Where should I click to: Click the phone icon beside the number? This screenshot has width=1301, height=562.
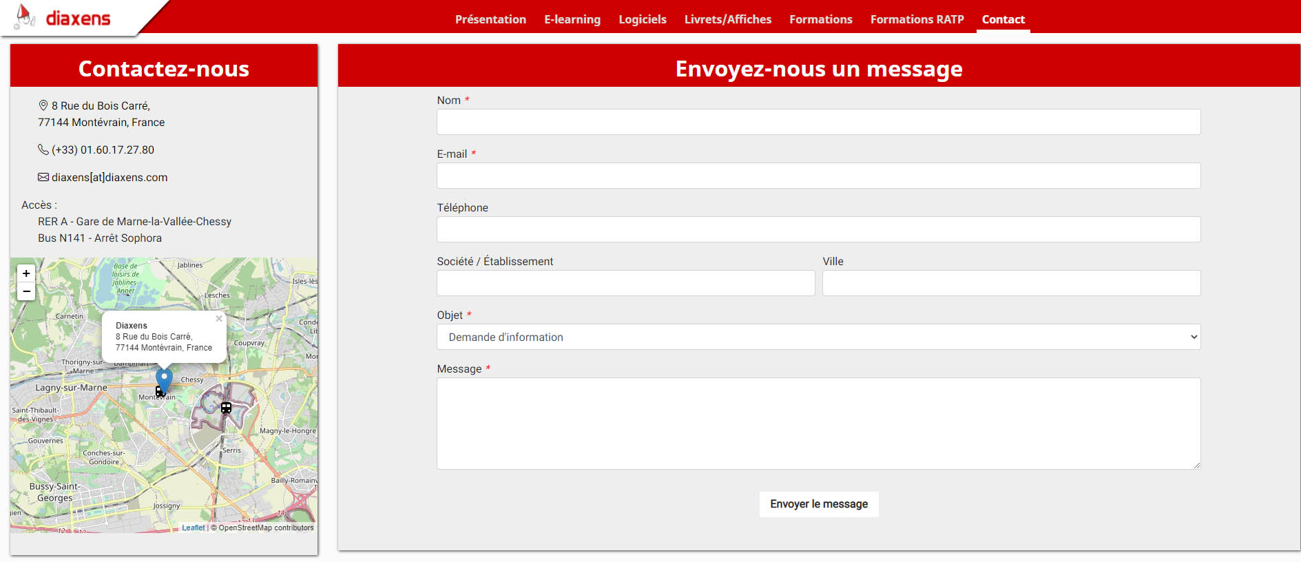click(x=43, y=149)
